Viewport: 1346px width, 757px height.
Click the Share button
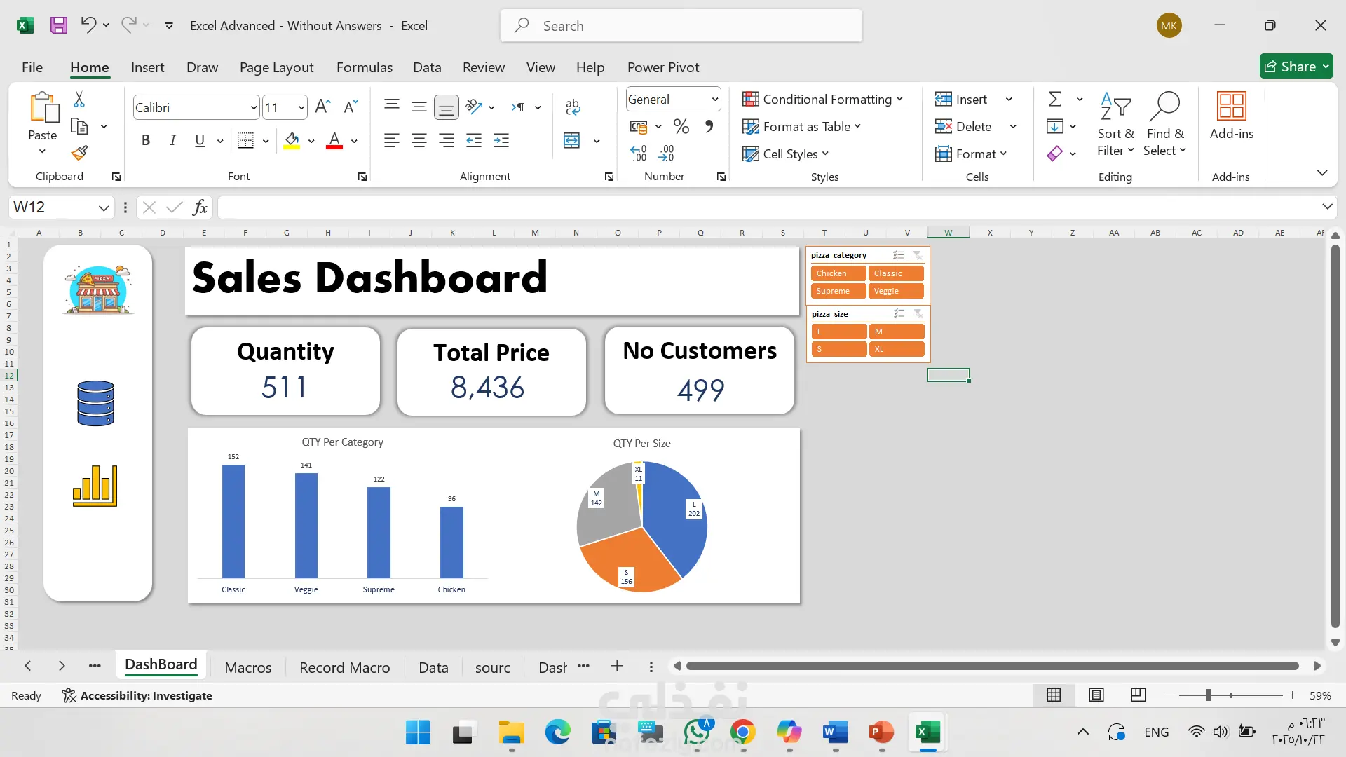tap(1290, 67)
